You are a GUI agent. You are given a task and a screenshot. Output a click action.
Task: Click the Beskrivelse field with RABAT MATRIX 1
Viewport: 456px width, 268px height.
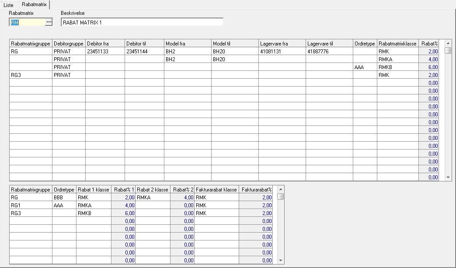pyautogui.click(x=142, y=22)
